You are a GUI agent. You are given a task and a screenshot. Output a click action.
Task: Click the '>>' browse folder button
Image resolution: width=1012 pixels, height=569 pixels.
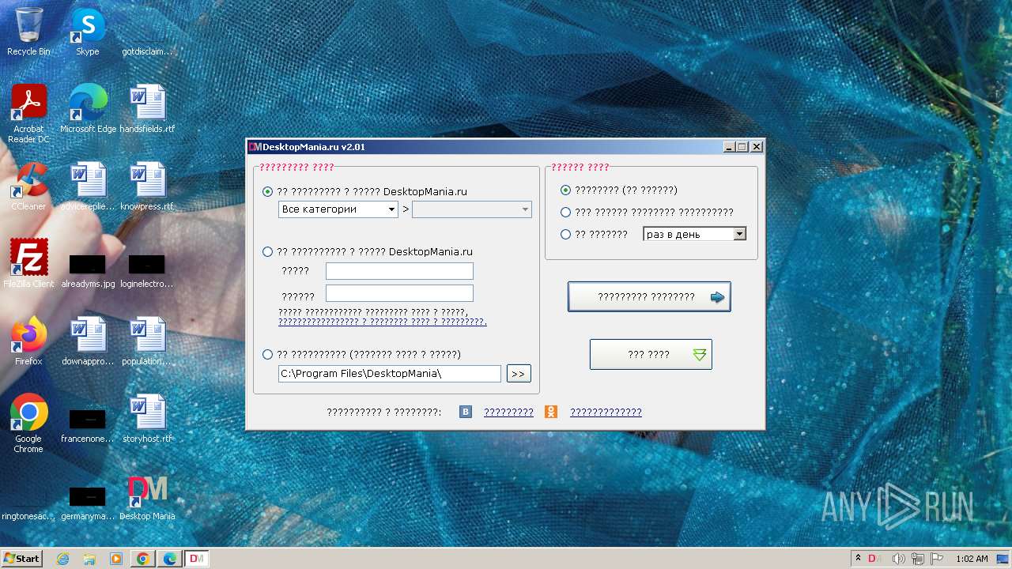519,374
